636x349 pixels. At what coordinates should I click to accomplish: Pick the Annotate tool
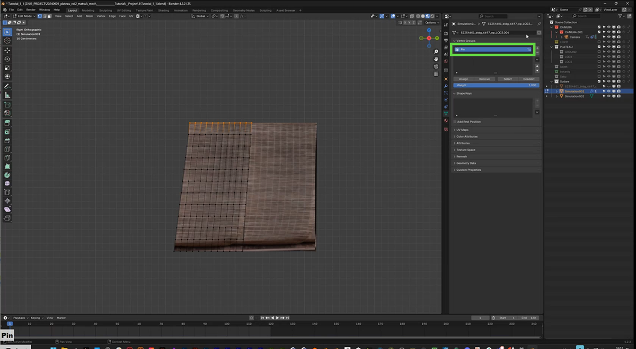(7, 86)
